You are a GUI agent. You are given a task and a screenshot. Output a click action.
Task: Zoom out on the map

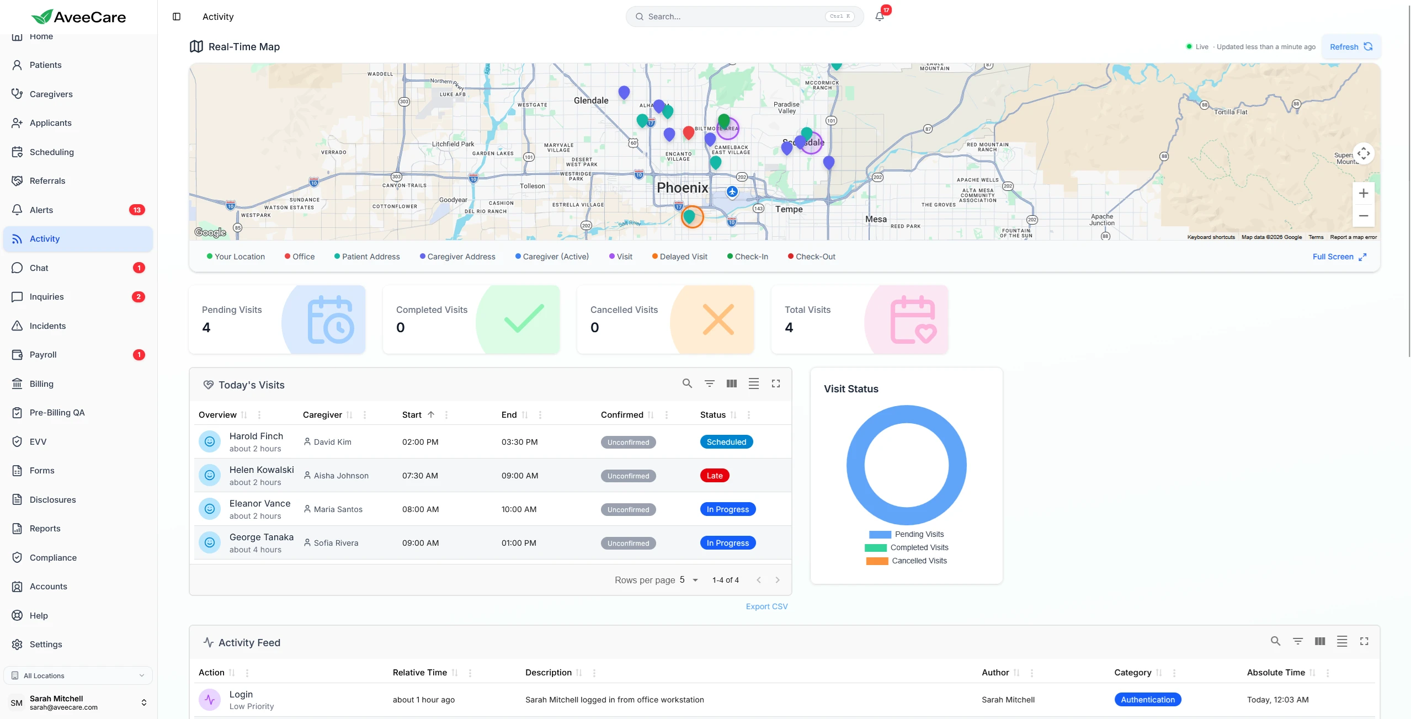click(x=1364, y=216)
